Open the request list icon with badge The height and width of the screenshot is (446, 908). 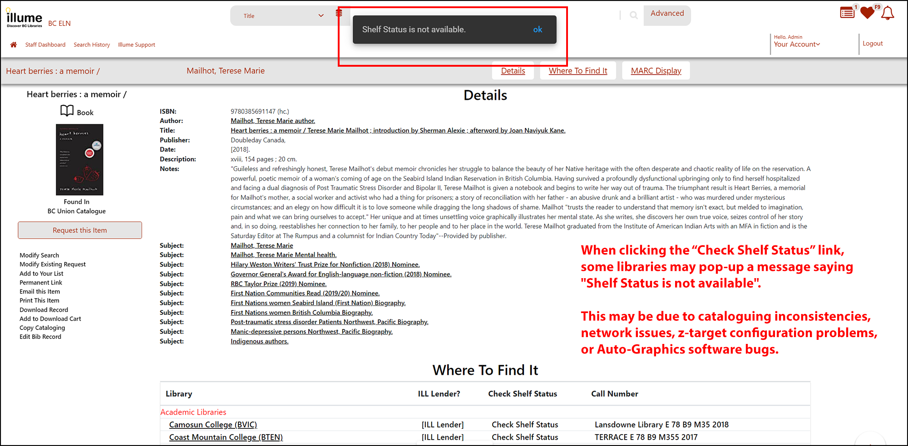[x=847, y=13]
